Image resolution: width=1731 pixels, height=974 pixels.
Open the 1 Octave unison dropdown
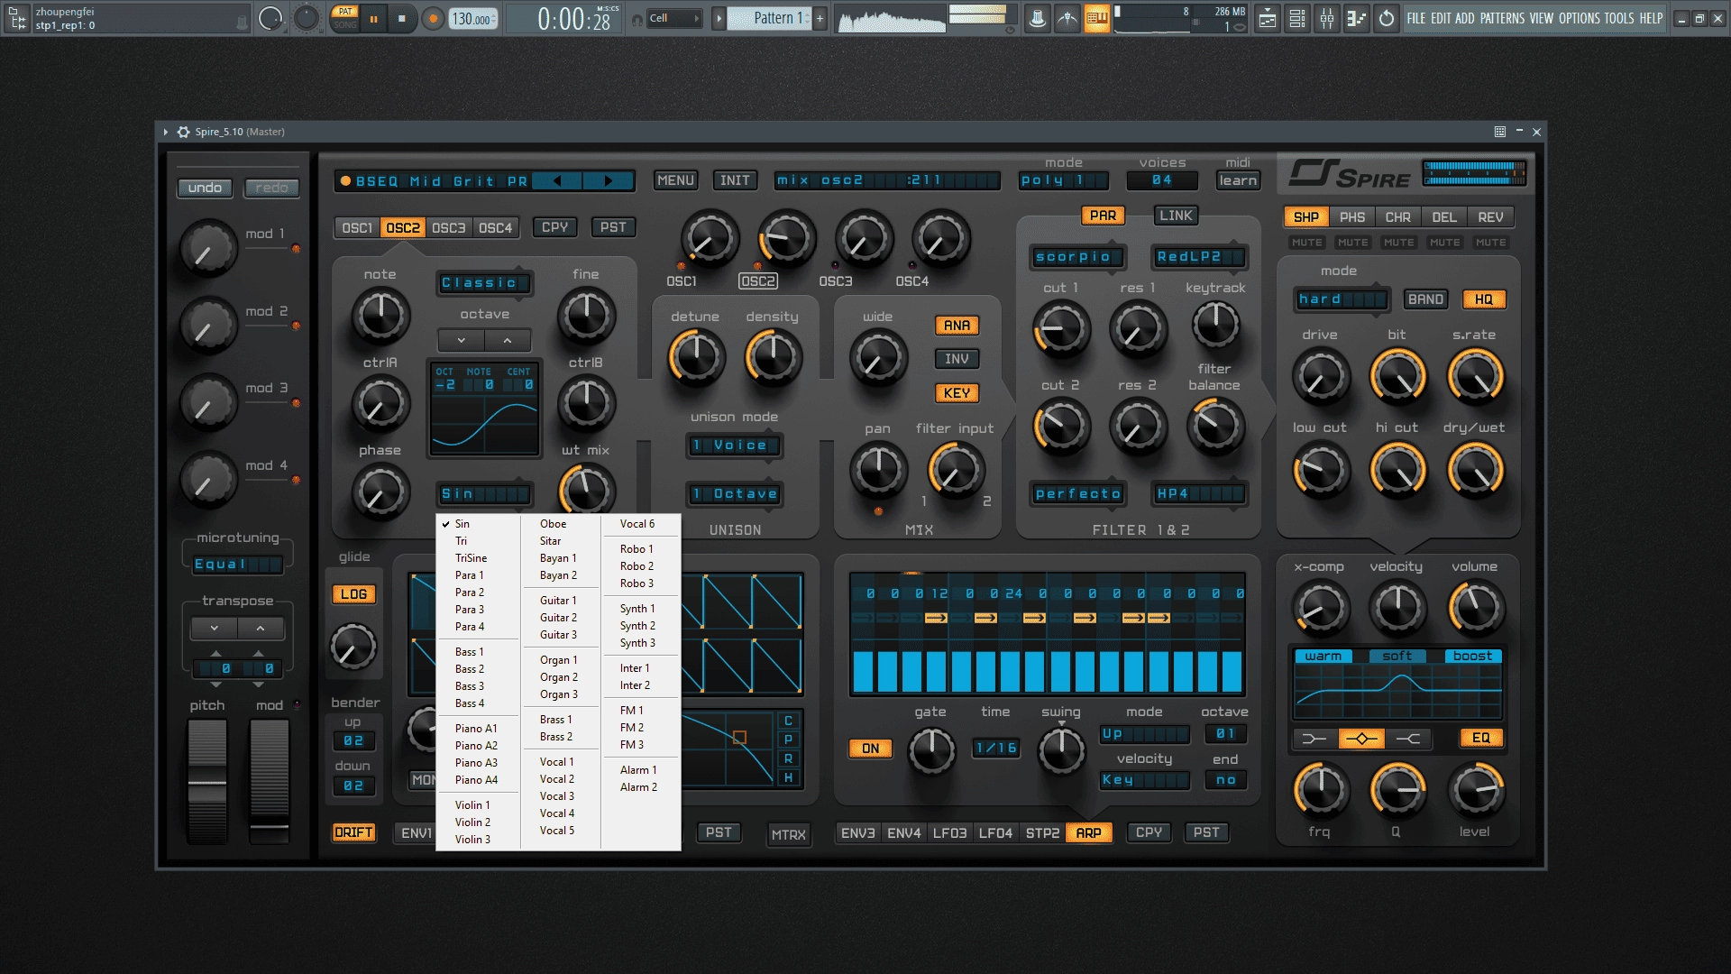pyautogui.click(x=734, y=494)
